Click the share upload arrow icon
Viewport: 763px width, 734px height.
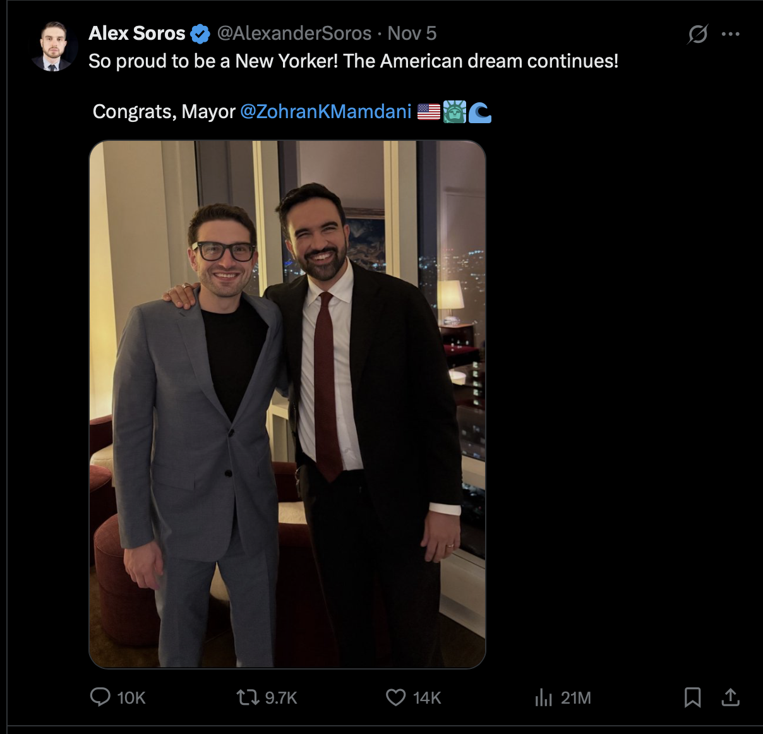[730, 697]
